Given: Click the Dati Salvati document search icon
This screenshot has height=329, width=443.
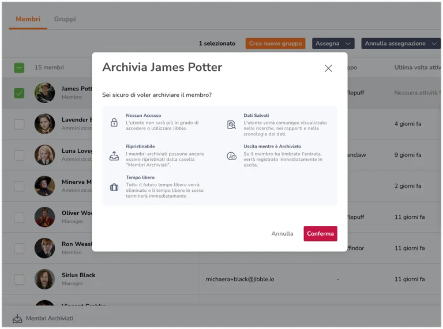Looking at the screenshot, I should tap(231, 124).
